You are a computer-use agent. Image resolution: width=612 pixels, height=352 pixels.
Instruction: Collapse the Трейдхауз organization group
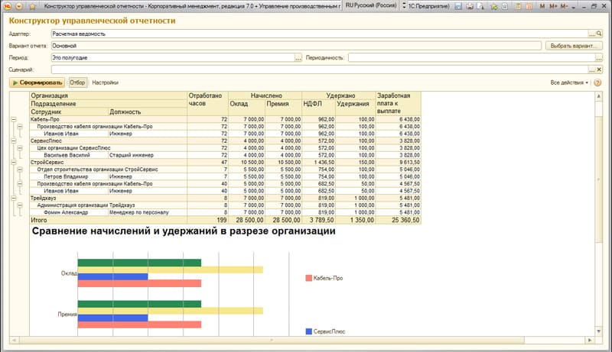(x=14, y=199)
